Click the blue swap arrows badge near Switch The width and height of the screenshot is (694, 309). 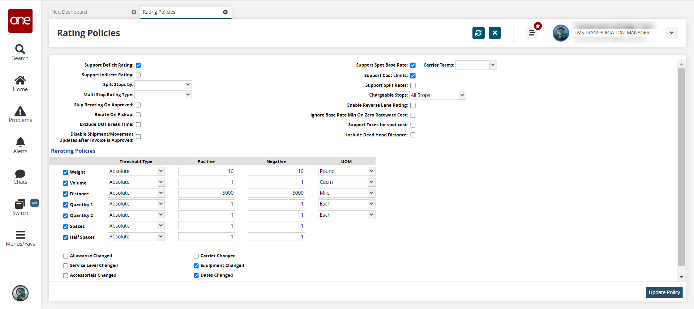pyautogui.click(x=34, y=203)
